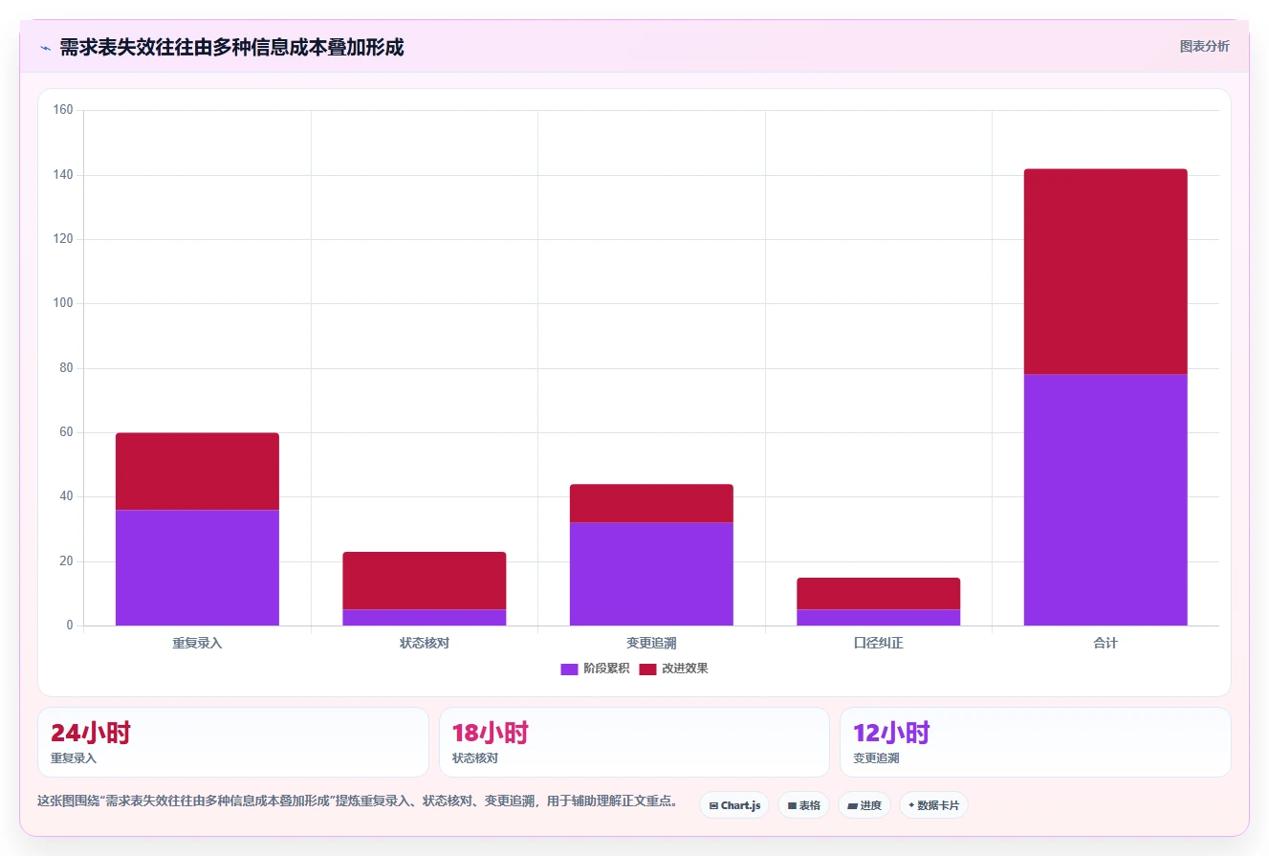Image resolution: width=1269 pixels, height=856 pixels.
Task: Toggle the 阶段累积 legend purple swatch
Action: [x=569, y=669]
